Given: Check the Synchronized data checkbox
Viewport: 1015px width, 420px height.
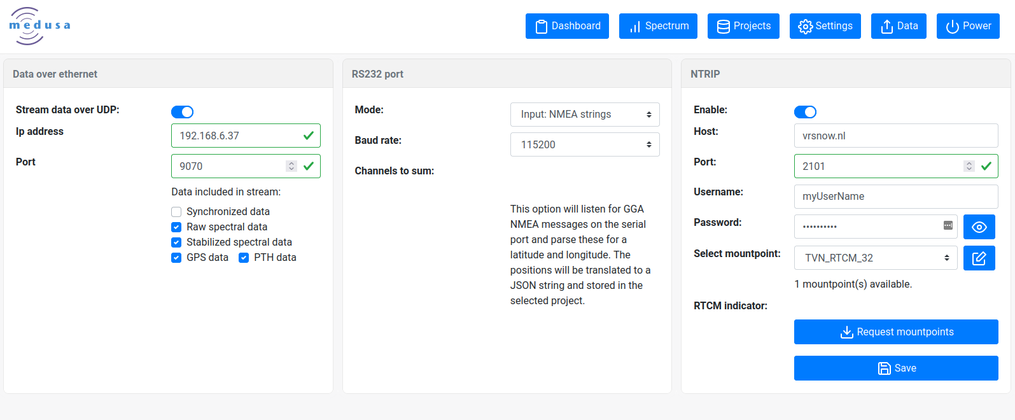Looking at the screenshot, I should (176, 212).
